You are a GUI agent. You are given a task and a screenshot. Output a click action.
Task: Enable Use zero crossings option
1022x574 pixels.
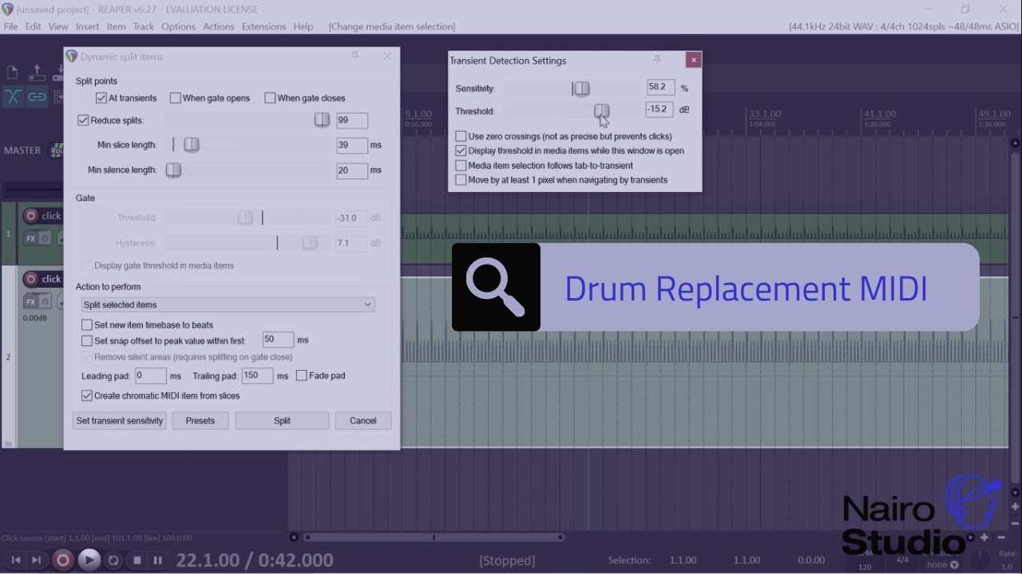[461, 136]
